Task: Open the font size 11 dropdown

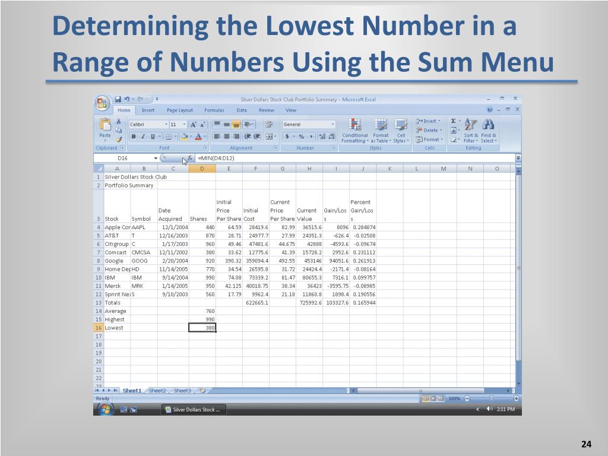Action: [184, 125]
